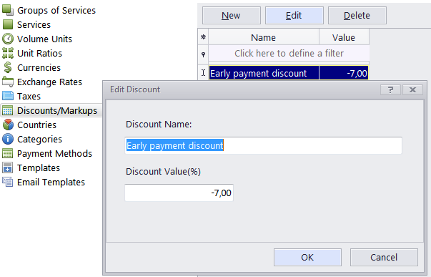
Task: Open the Exchange Rates icon
Action: (x=8, y=82)
